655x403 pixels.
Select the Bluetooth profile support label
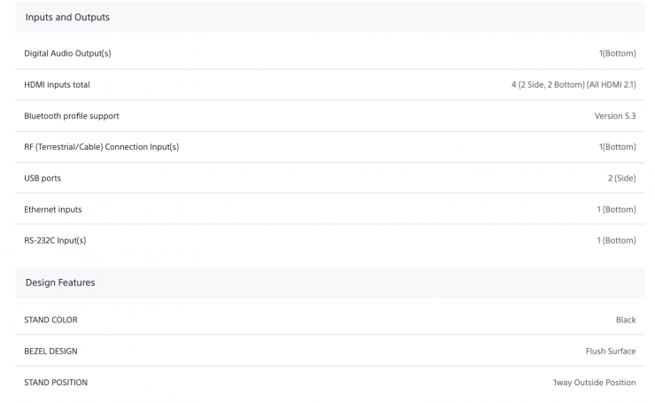71,116
